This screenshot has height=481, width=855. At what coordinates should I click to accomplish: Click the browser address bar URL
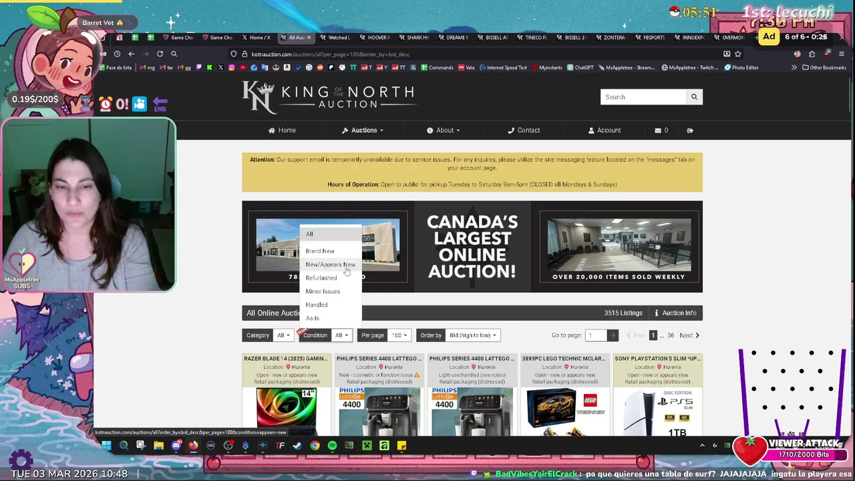[x=331, y=54]
